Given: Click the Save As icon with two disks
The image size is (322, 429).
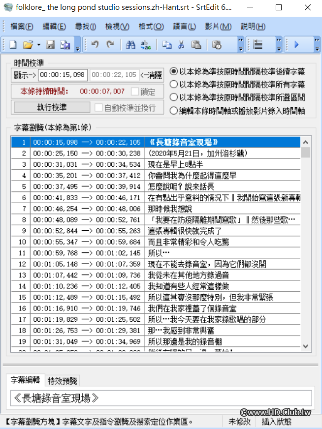Looking at the screenshot, I should [65, 44].
